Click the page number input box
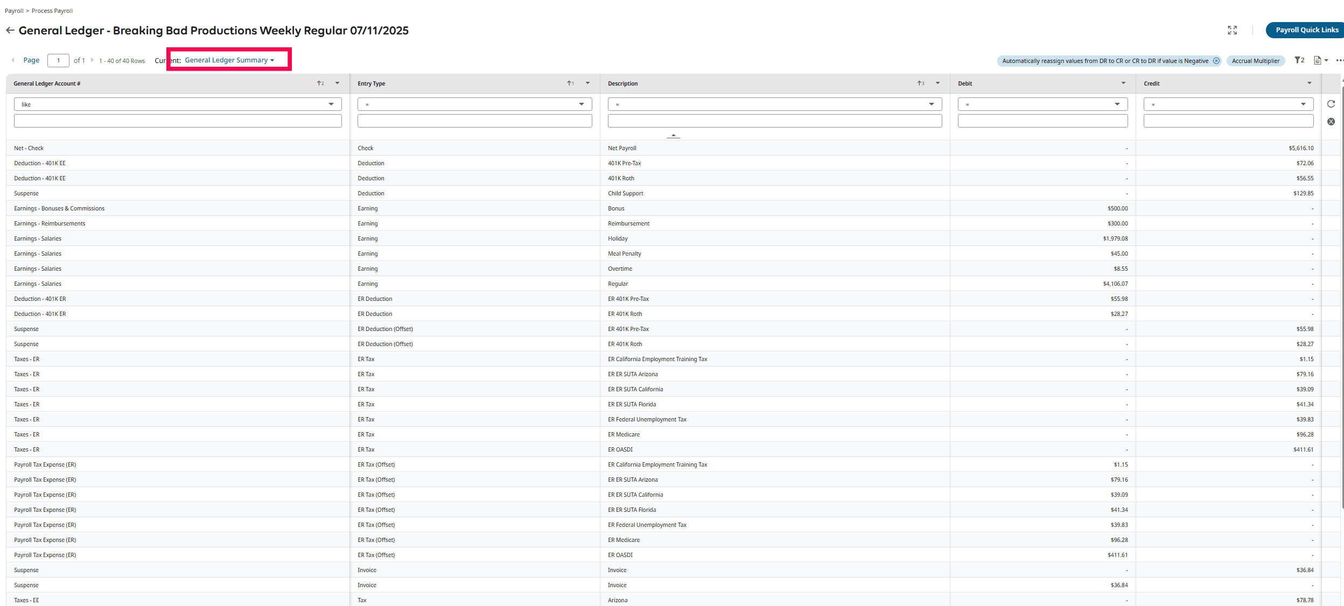 (x=58, y=60)
